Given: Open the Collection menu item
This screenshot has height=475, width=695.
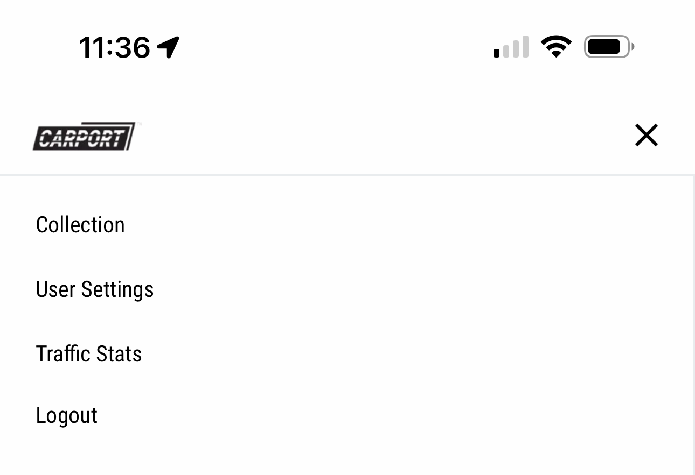Looking at the screenshot, I should [80, 225].
